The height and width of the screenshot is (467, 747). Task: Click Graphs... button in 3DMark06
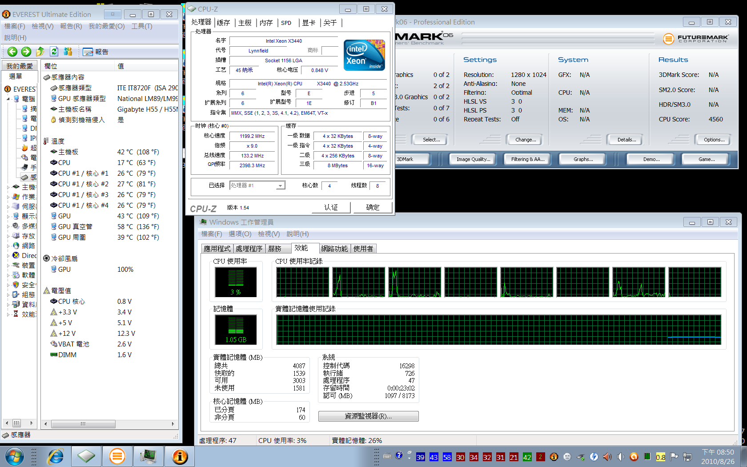click(x=583, y=159)
